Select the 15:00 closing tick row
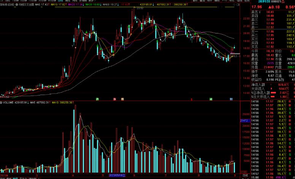The image size is (295, 179). coord(273,177)
